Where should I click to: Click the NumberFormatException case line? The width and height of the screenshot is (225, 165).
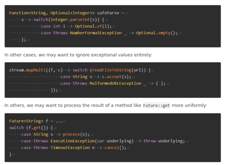click(109, 33)
